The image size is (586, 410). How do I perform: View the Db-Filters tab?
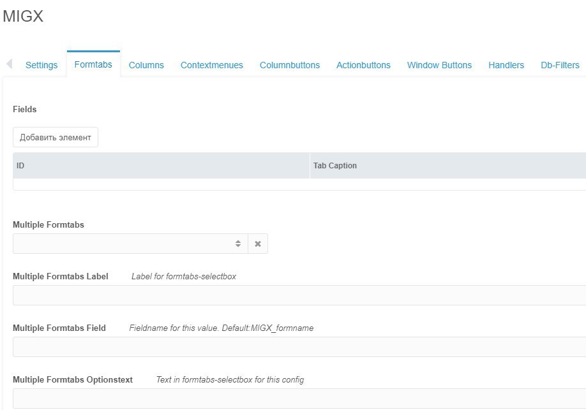pyautogui.click(x=560, y=65)
